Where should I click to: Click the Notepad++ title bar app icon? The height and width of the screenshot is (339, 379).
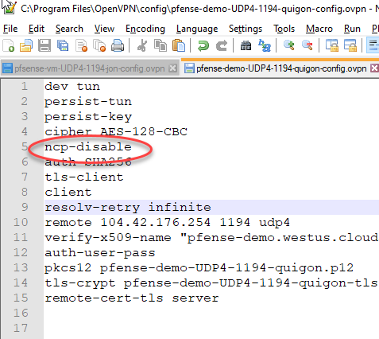(x=9, y=7)
